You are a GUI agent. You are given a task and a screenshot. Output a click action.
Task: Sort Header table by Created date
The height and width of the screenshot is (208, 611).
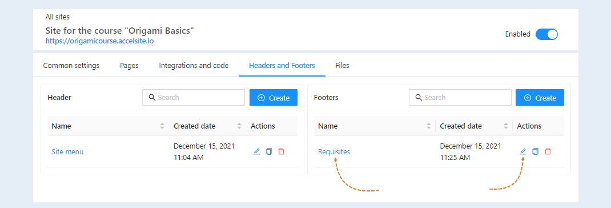[x=239, y=126]
